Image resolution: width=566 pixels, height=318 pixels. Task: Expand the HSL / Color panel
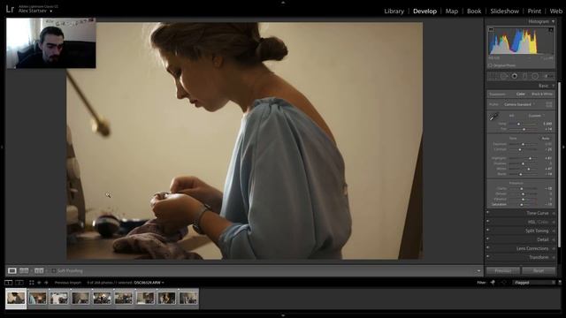pyautogui.click(x=554, y=222)
